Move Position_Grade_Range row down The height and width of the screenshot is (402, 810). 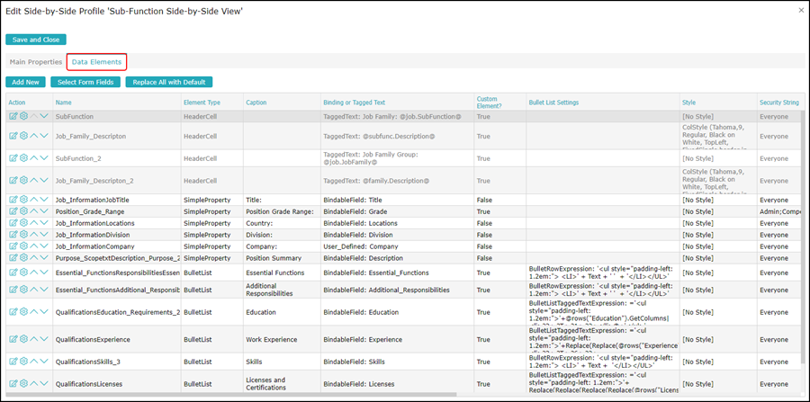[44, 211]
